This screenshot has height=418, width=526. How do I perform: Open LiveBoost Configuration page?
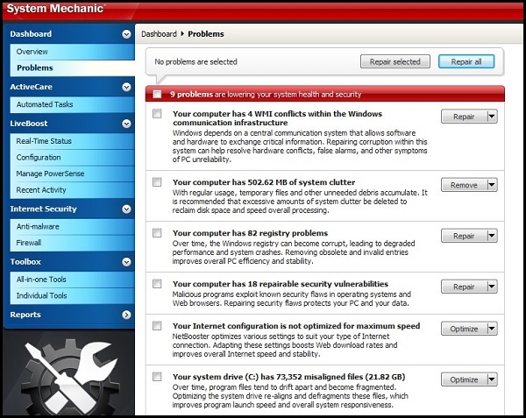(x=72, y=158)
